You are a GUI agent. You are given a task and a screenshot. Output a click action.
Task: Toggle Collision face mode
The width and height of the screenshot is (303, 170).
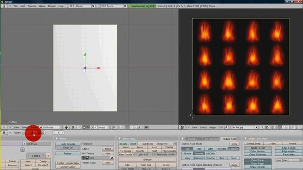[233, 149]
